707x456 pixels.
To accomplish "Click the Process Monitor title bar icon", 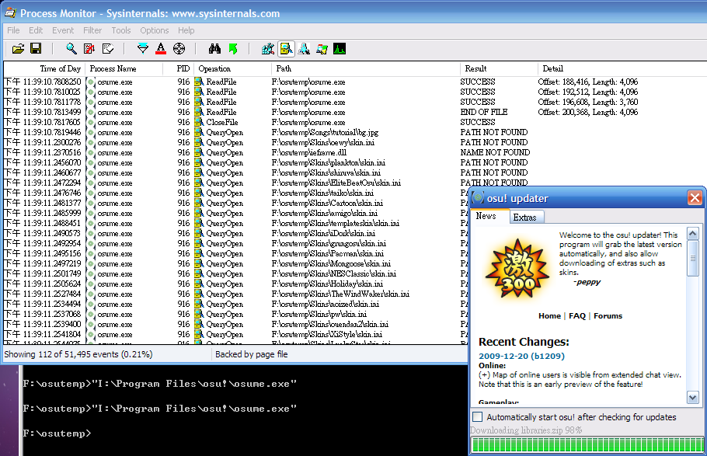I will pos(10,13).
